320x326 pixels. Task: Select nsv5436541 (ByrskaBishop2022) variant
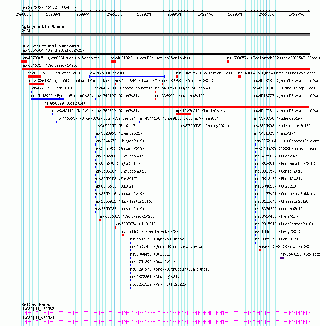[186, 88]
